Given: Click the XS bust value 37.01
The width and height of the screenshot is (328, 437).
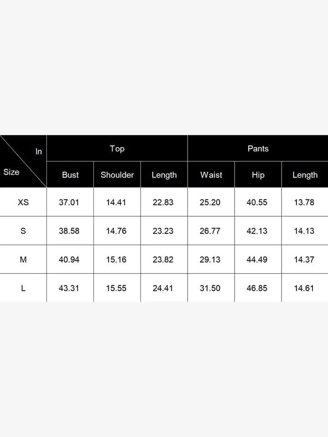Looking at the screenshot, I should [x=69, y=202].
